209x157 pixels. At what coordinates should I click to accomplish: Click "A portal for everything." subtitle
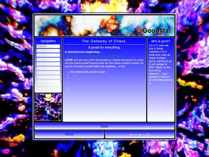coord(104,47)
